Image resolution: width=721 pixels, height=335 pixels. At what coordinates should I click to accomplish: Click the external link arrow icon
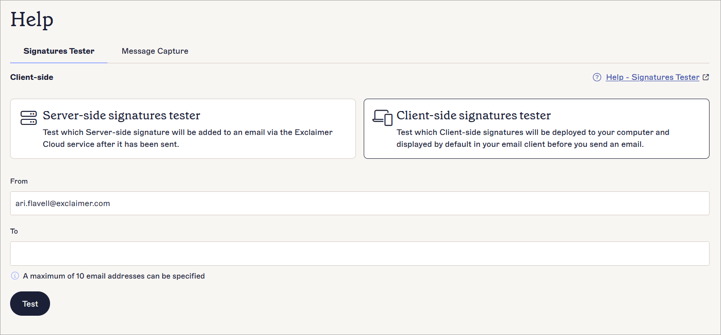point(706,77)
